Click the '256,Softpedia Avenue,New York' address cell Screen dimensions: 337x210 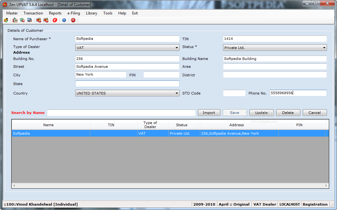point(239,133)
